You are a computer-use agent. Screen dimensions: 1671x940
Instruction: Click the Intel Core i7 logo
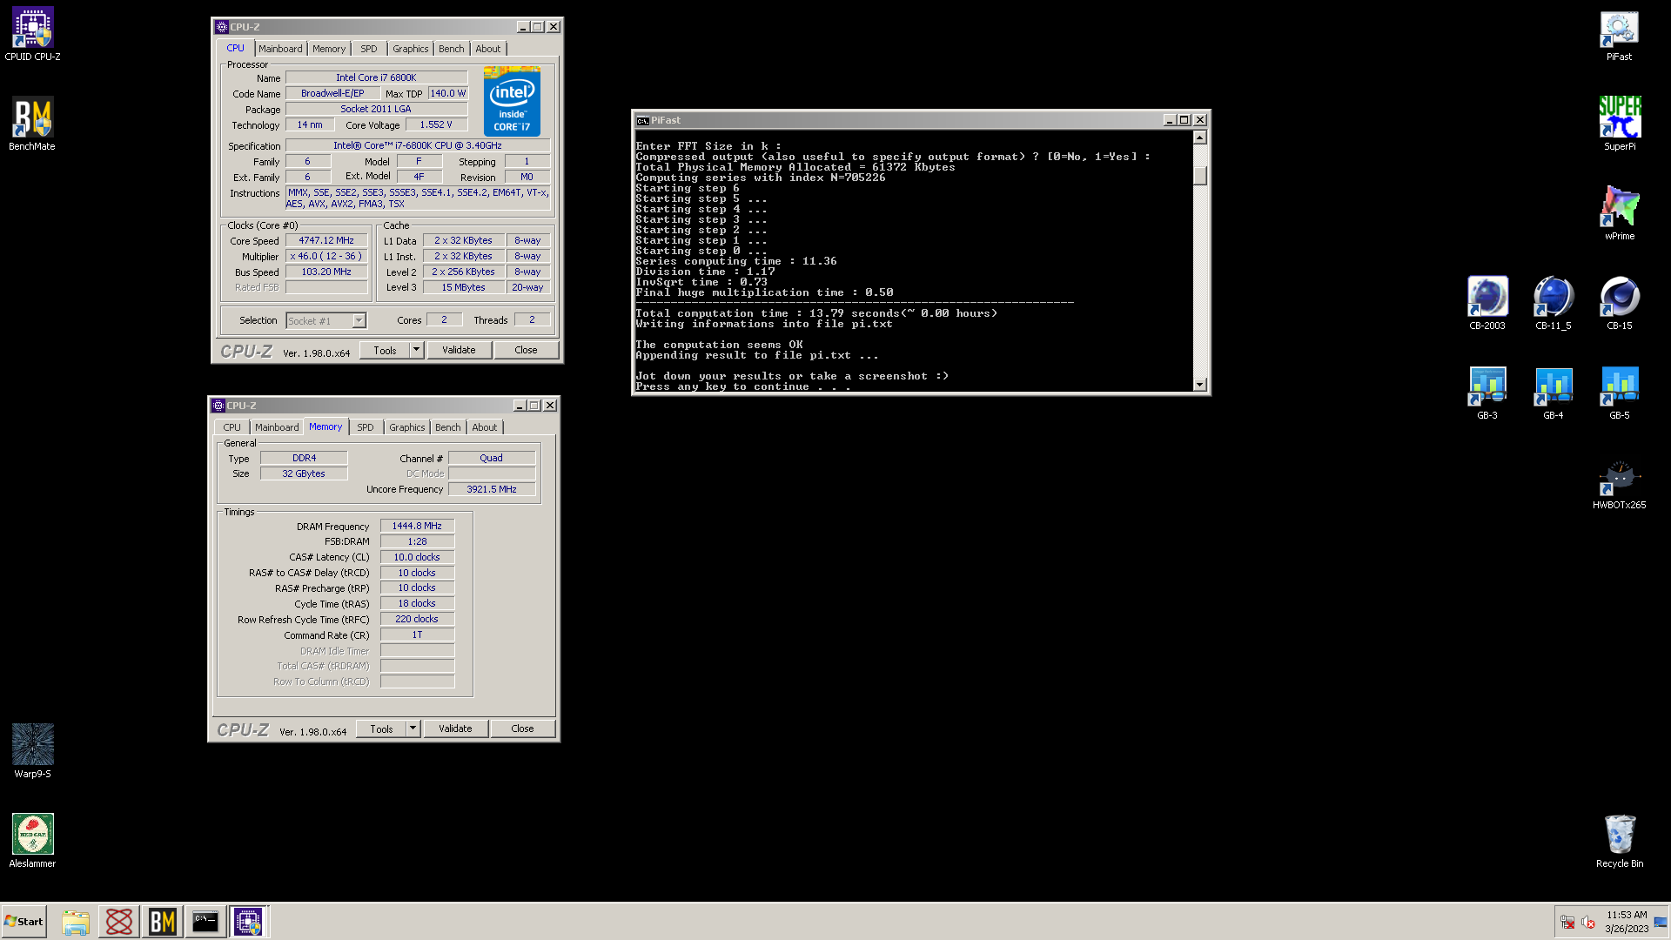[x=512, y=101]
